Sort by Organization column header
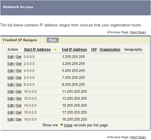The width and height of the screenshot is (151, 140). tap(110, 50)
